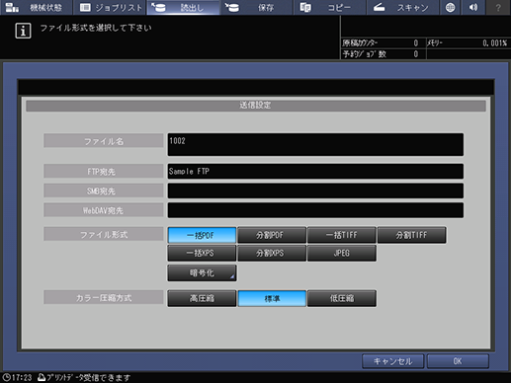Screen dimensions: 511x383
Task: Open the 暗号化 encryption settings
Action: coord(202,272)
